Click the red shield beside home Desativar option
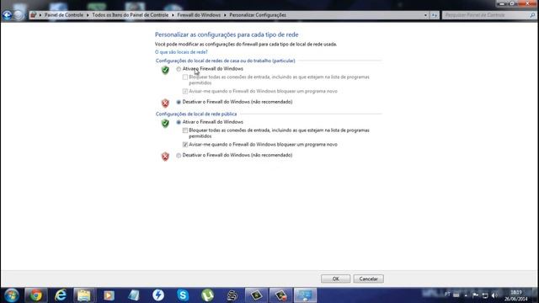The height and width of the screenshot is (303, 539). [165, 103]
